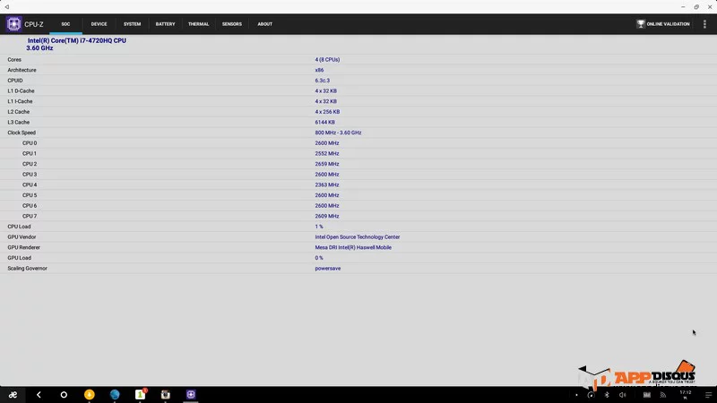Open the yellow download app in taskbar
The height and width of the screenshot is (403, 717).
89,394
